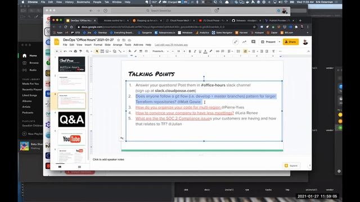
Task: Bookmark this page star icon
Action: click(x=254, y=27)
